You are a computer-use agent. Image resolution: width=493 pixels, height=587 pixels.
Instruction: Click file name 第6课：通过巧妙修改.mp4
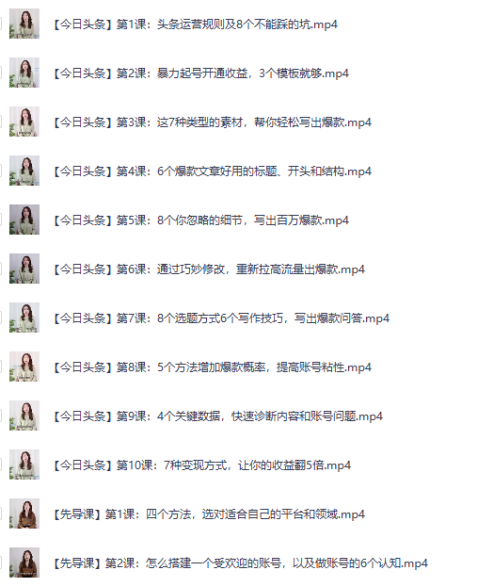[208, 269]
